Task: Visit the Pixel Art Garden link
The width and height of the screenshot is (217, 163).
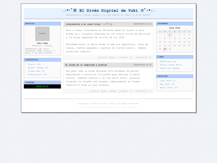Action: (x=170, y=68)
